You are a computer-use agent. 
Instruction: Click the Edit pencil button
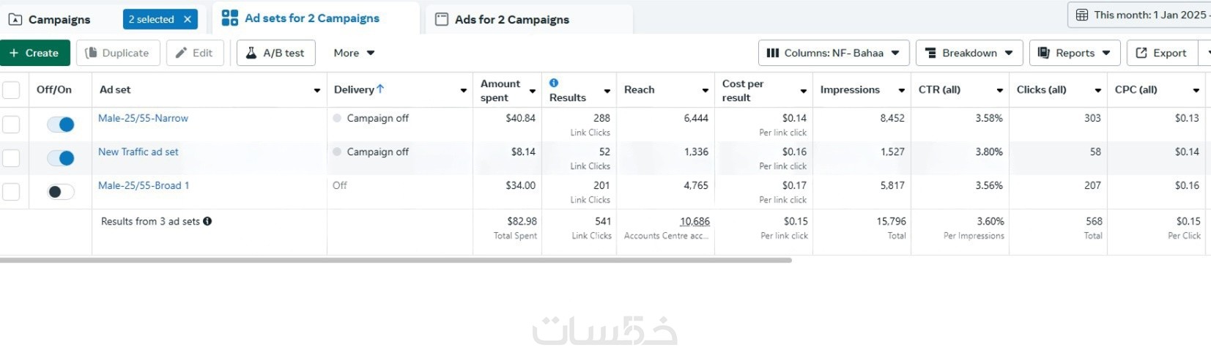coord(194,53)
